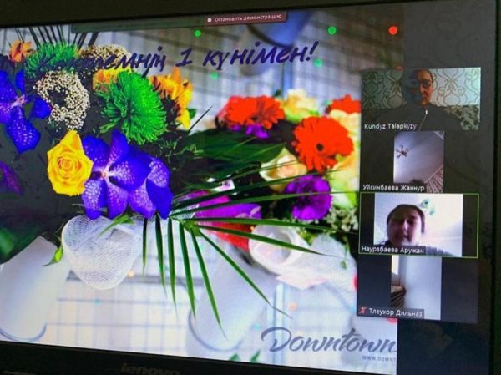Viewport: 501px width, 375px height.
Task: Click the green chrysanthemum flower
Action: pyautogui.click(x=134, y=106)
